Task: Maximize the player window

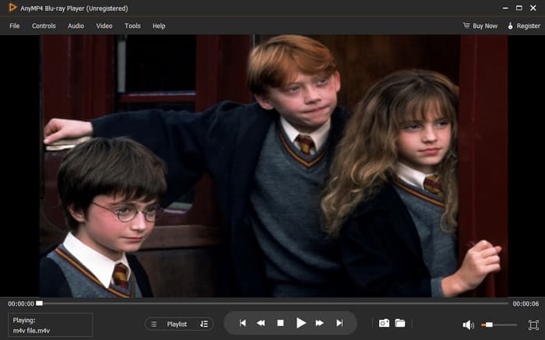Action: [519, 8]
